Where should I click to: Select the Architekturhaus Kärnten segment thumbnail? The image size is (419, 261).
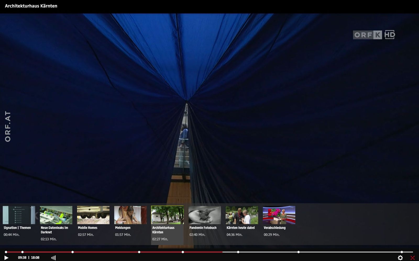tap(167, 215)
